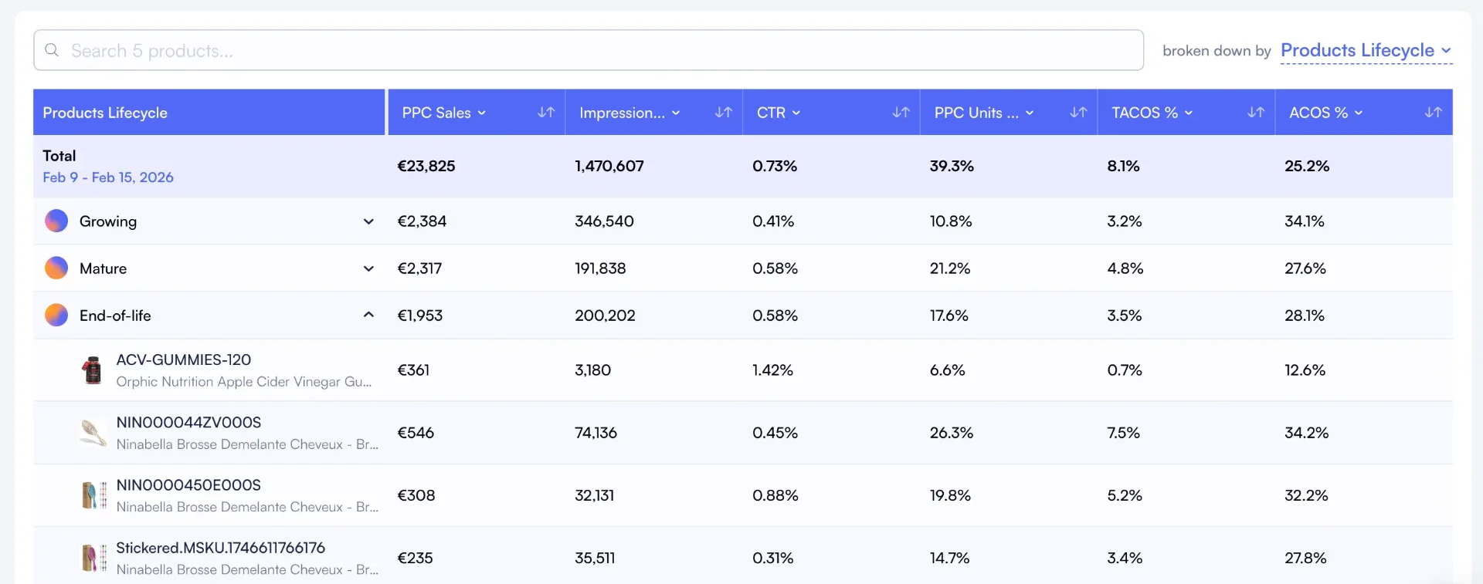This screenshot has height=584, width=1483.
Task: Select the NINO000450E000S product name
Action: tap(188, 484)
